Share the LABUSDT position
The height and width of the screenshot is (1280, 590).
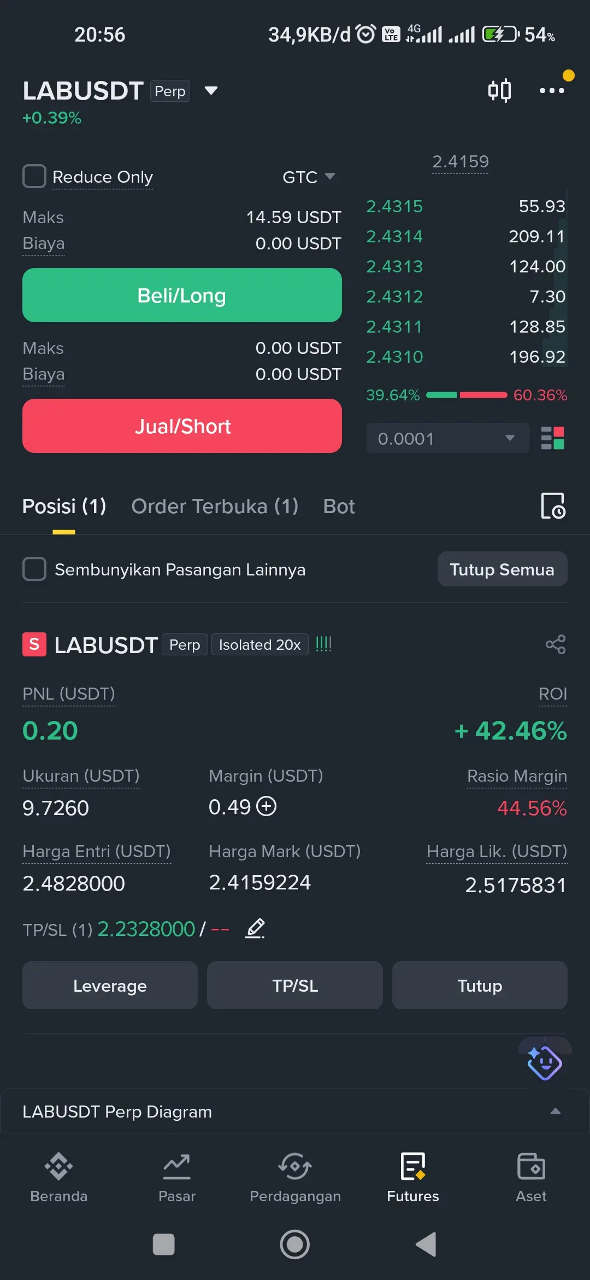[556, 644]
